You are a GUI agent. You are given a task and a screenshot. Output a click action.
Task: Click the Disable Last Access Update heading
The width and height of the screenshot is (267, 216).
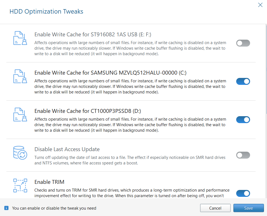67,149
